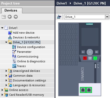
Task: Click the Documentation settings folder icon
Action: [10, 80]
